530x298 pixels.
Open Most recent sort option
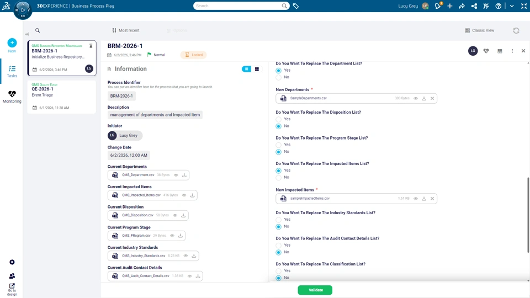[126, 30]
